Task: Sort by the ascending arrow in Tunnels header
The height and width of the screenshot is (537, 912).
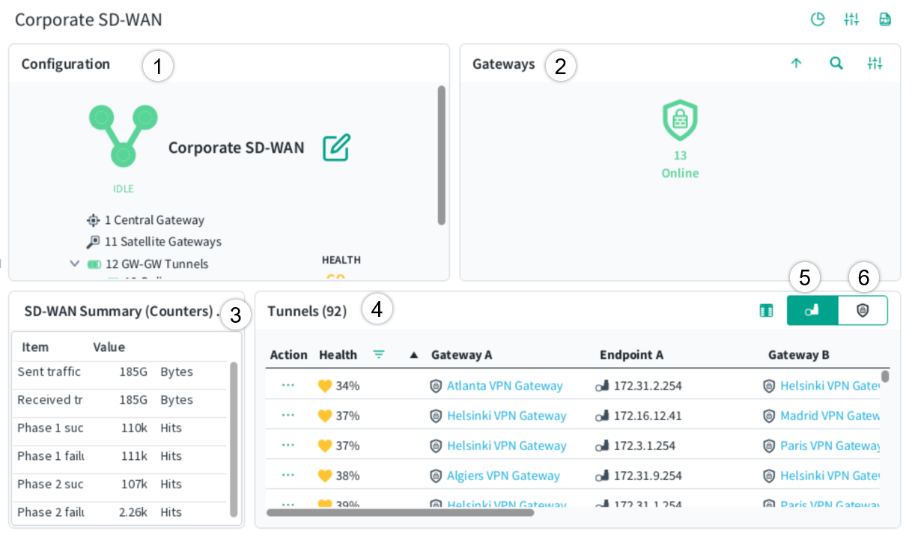Action: click(x=413, y=355)
